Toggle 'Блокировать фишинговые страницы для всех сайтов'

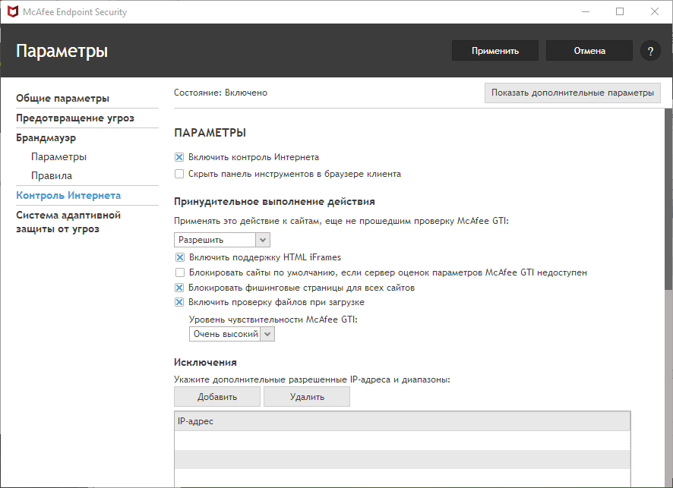(180, 288)
